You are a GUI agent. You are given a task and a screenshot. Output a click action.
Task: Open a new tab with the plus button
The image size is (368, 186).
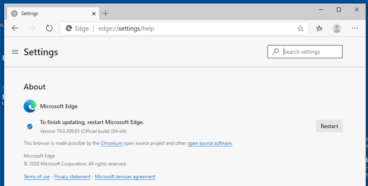point(106,14)
